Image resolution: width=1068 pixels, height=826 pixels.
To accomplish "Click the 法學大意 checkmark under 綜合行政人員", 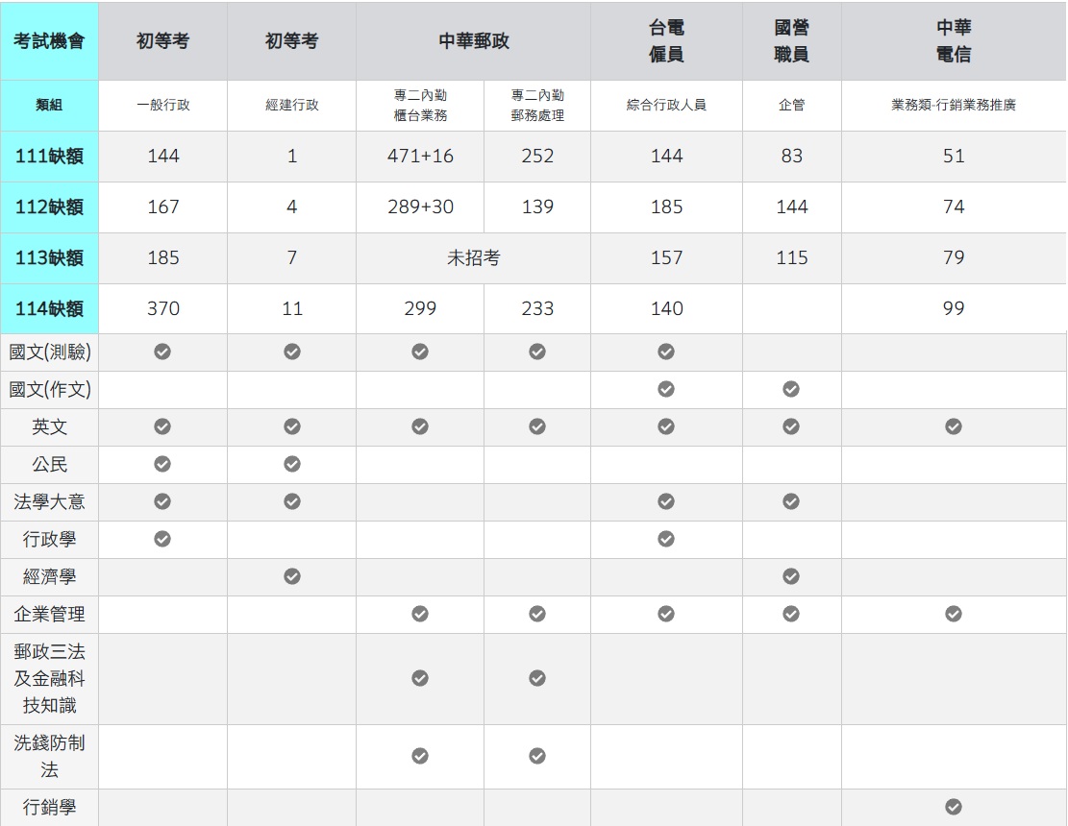I will [666, 501].
